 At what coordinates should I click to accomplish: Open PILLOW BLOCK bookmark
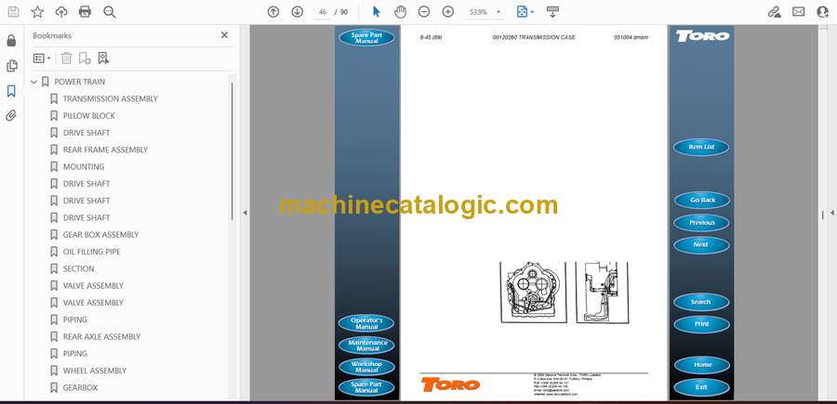click(x=88, y=116)
